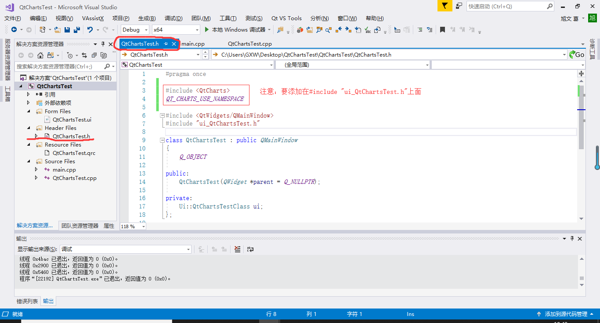Clear all text in the Output window

[x=237, y=249]
